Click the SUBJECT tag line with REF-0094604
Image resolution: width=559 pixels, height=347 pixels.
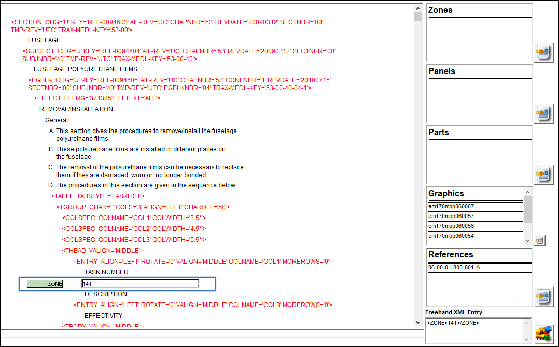[x=178, y=55]
